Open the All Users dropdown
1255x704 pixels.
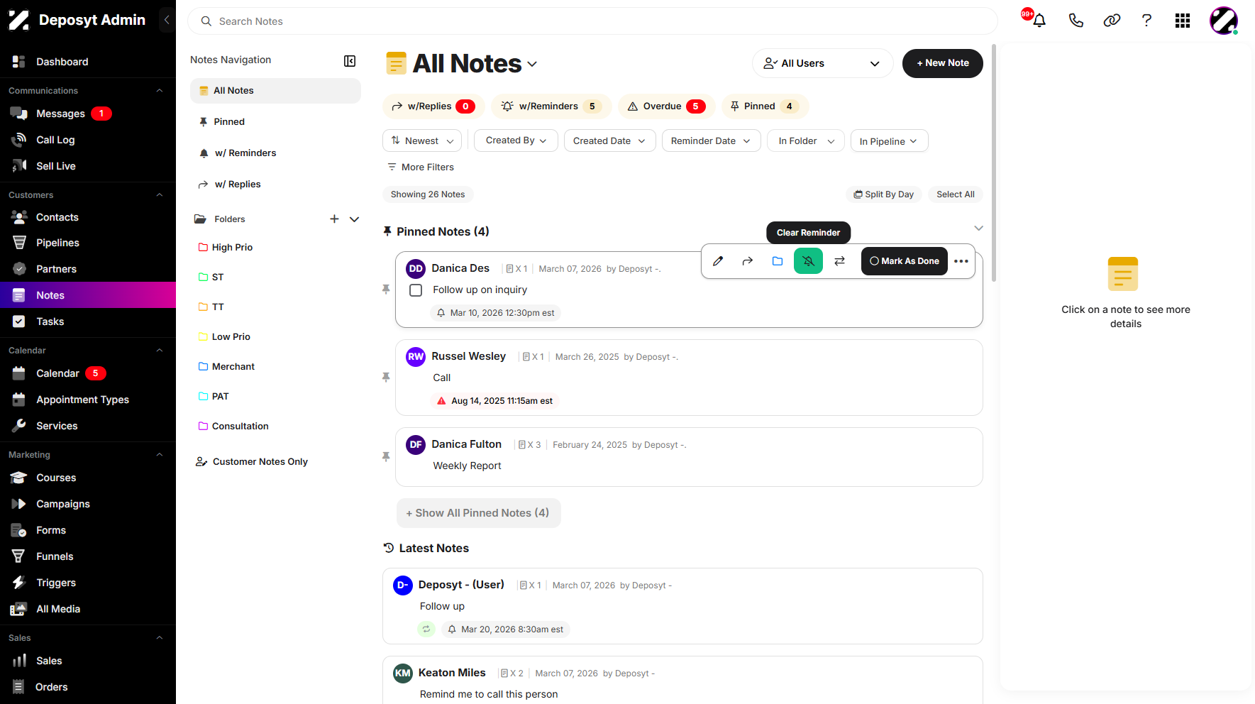click(x=822, y=63)
